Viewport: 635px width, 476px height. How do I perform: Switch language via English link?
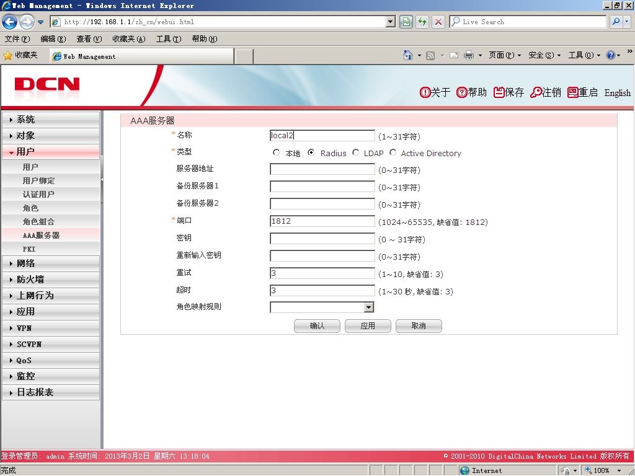pos(617,93)
